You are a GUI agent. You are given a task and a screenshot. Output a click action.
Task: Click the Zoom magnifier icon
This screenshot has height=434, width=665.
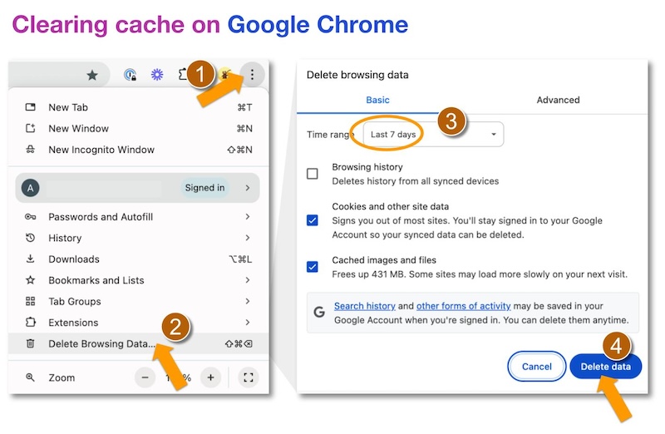tap(31, 377)
